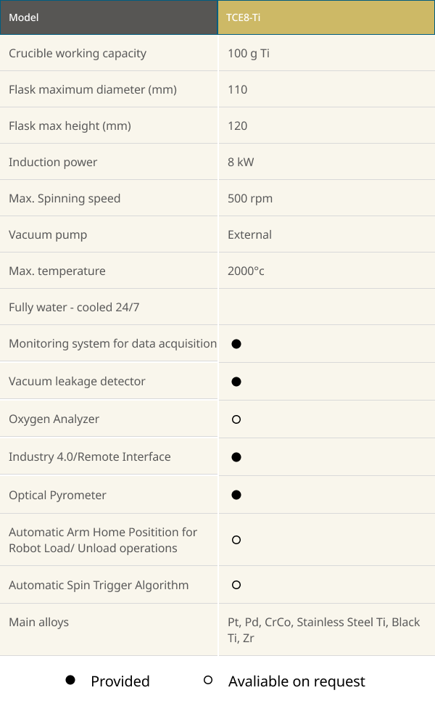Click the Main alloys list text
This screenshot has width=435, height=714.
[323, 630]
